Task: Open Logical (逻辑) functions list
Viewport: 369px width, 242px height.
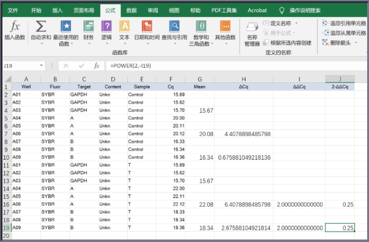Action: point(106,32)
